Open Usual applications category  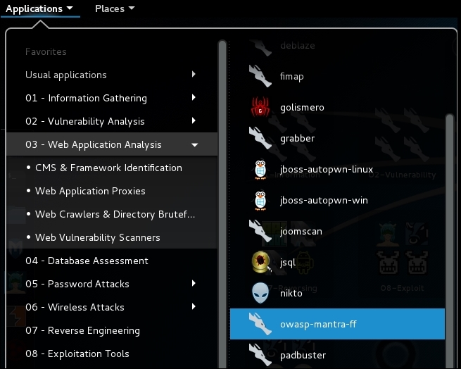112,75
